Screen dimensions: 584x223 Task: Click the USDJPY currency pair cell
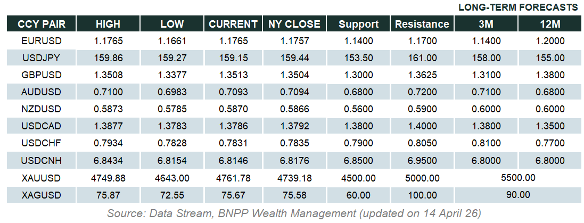[x=42, y=58]
